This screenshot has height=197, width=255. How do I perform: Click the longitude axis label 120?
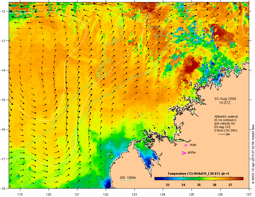point(49,194)
